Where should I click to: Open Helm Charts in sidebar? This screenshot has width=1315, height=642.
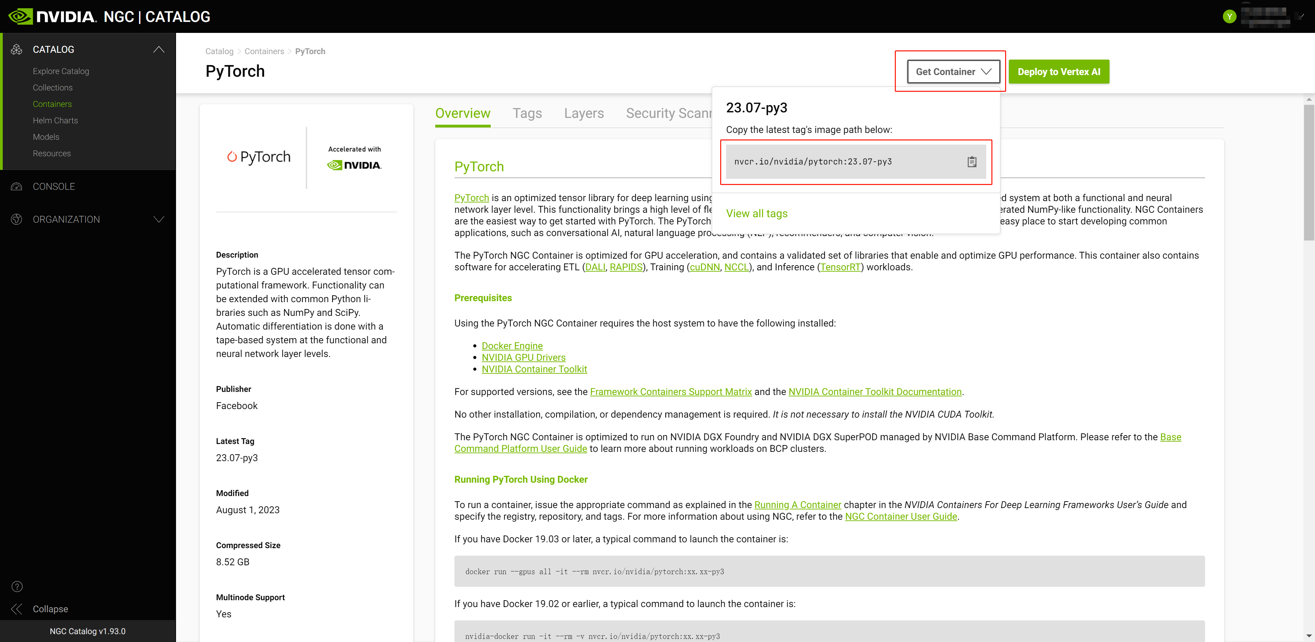[55, 121]
